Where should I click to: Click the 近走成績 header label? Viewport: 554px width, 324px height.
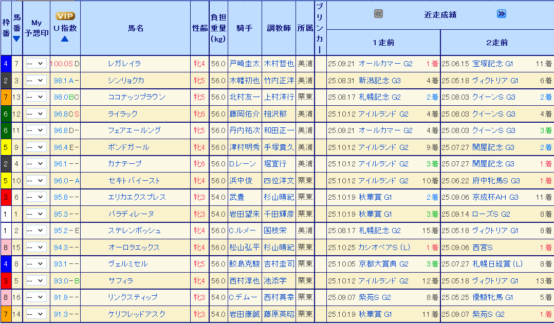(x=440, y=15)
